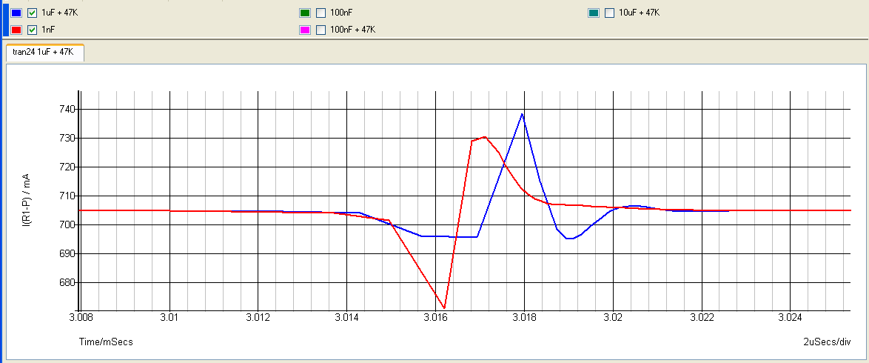869x363 pixels.
Task: Click the teal swatch for 10uF + 47K
Action: 594,13
